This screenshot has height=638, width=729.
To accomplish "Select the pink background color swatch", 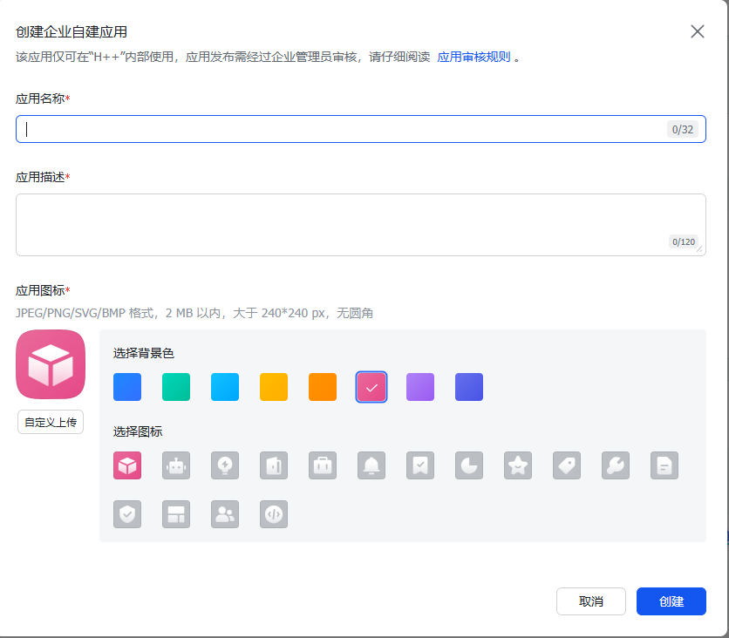I will click(371, 386).
